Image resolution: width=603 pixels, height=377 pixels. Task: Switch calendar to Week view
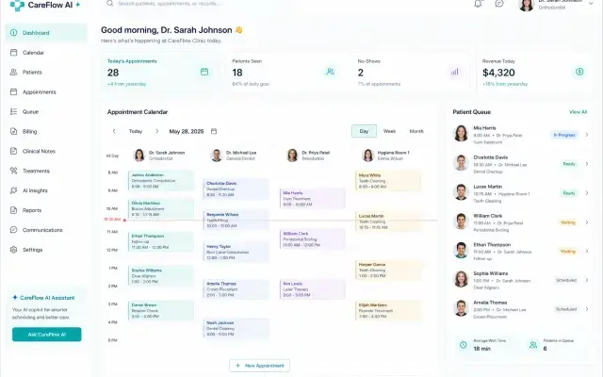coord(389,131)
